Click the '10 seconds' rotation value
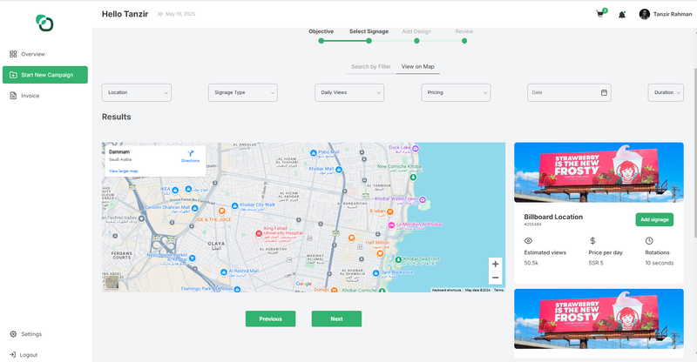Image resolution: width=697 pixels, height=362 pixels. [x=660, y=263]
